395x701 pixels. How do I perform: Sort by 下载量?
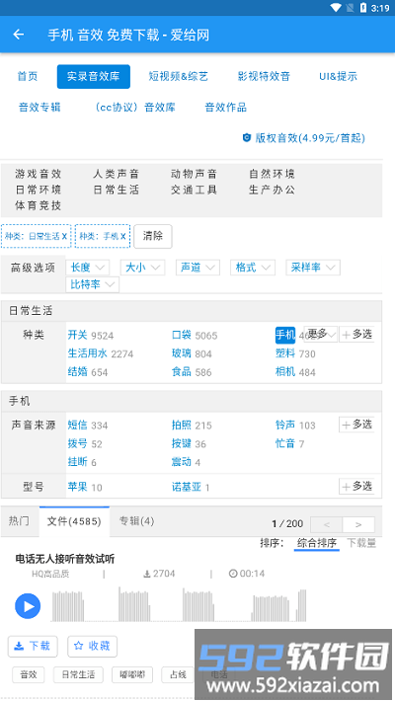point(361,543)
